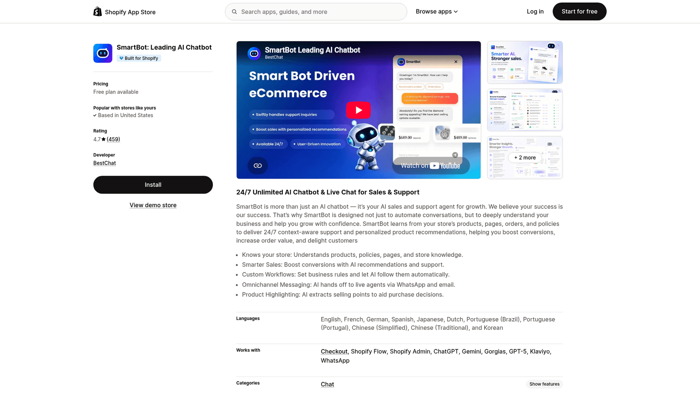This screenshot has height=394, width=700.
Task: Click the Start for free button
Action: [579, 12]
